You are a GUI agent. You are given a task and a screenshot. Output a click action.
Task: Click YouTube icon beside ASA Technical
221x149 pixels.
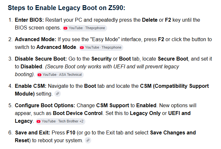[x=39, y=75]
